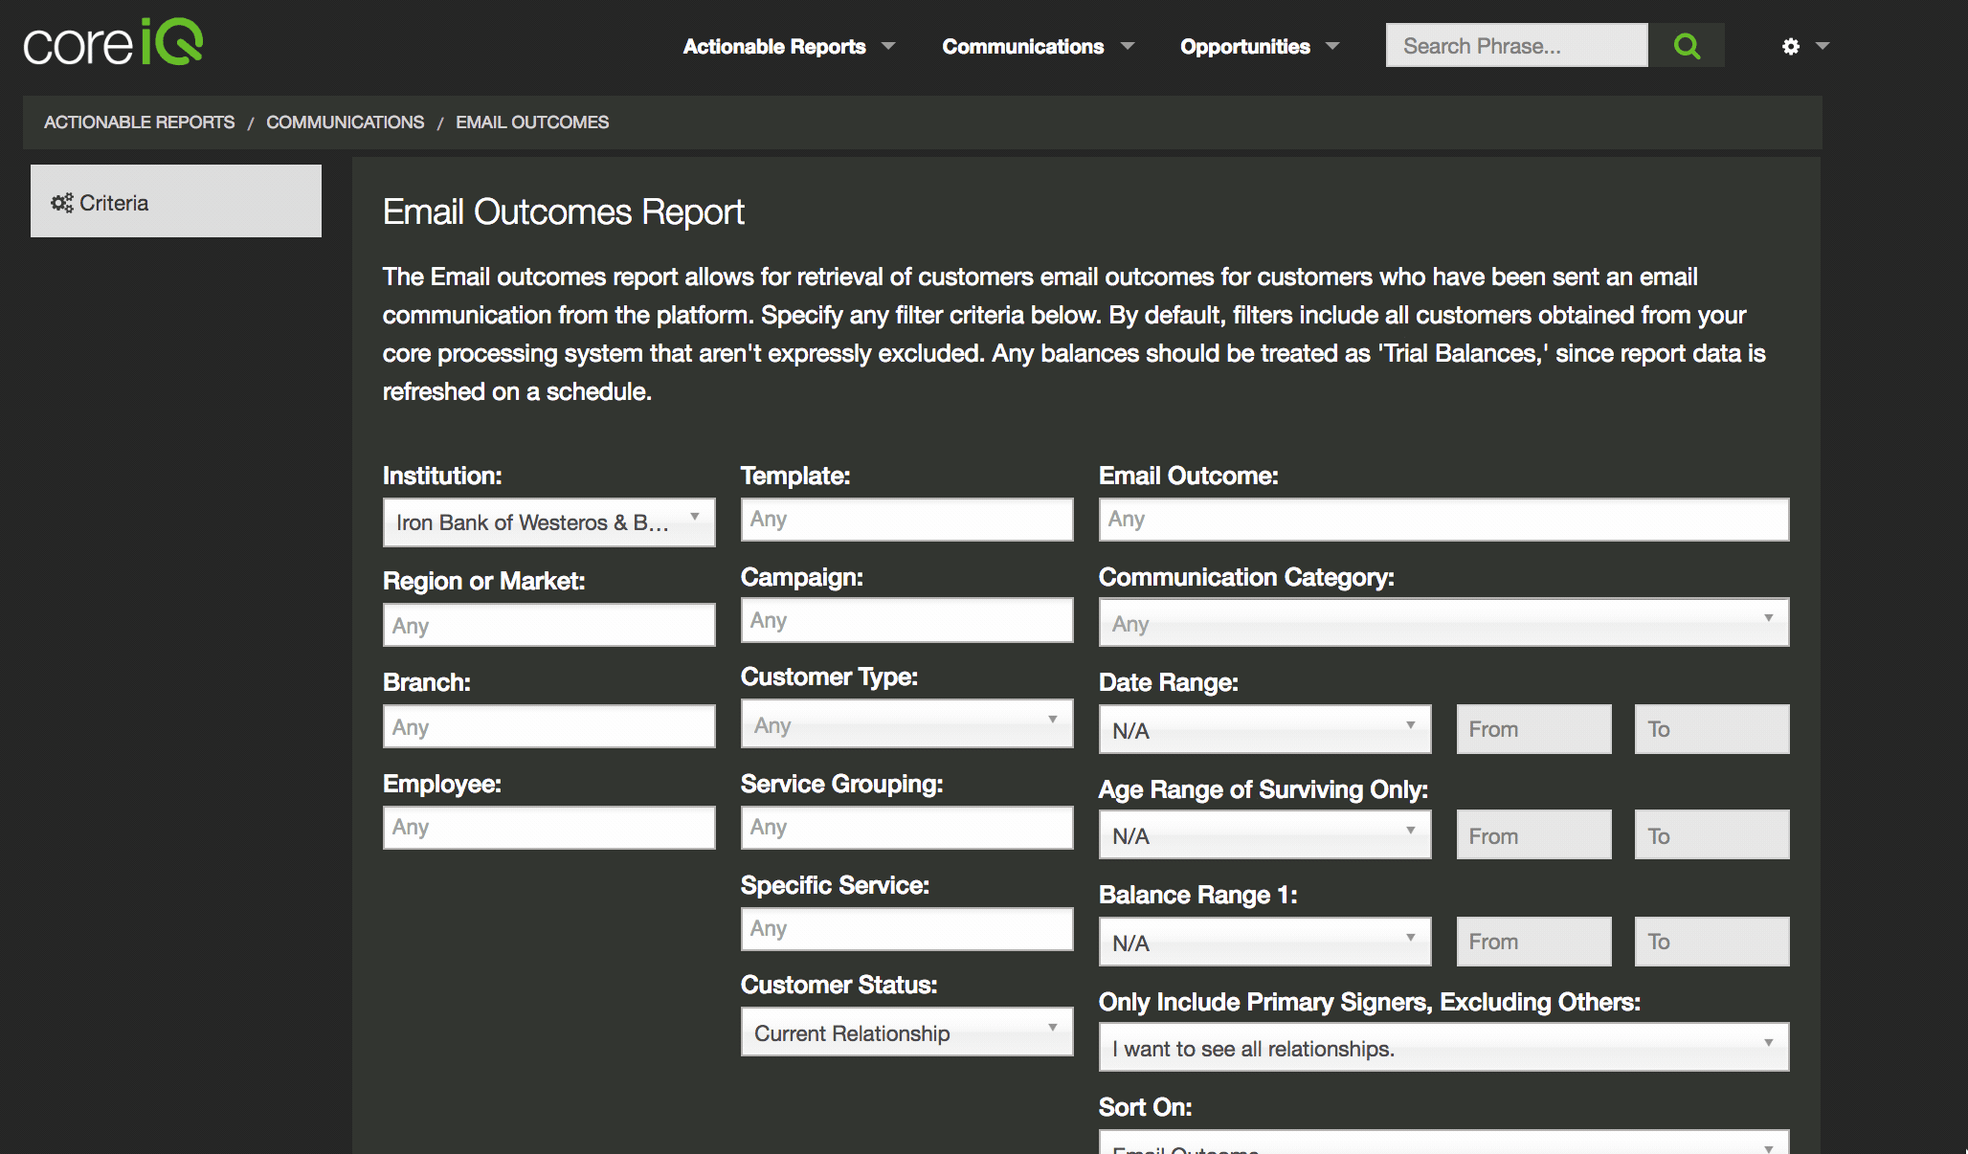Click the coreIQ logo

click(x=113, y=43)
